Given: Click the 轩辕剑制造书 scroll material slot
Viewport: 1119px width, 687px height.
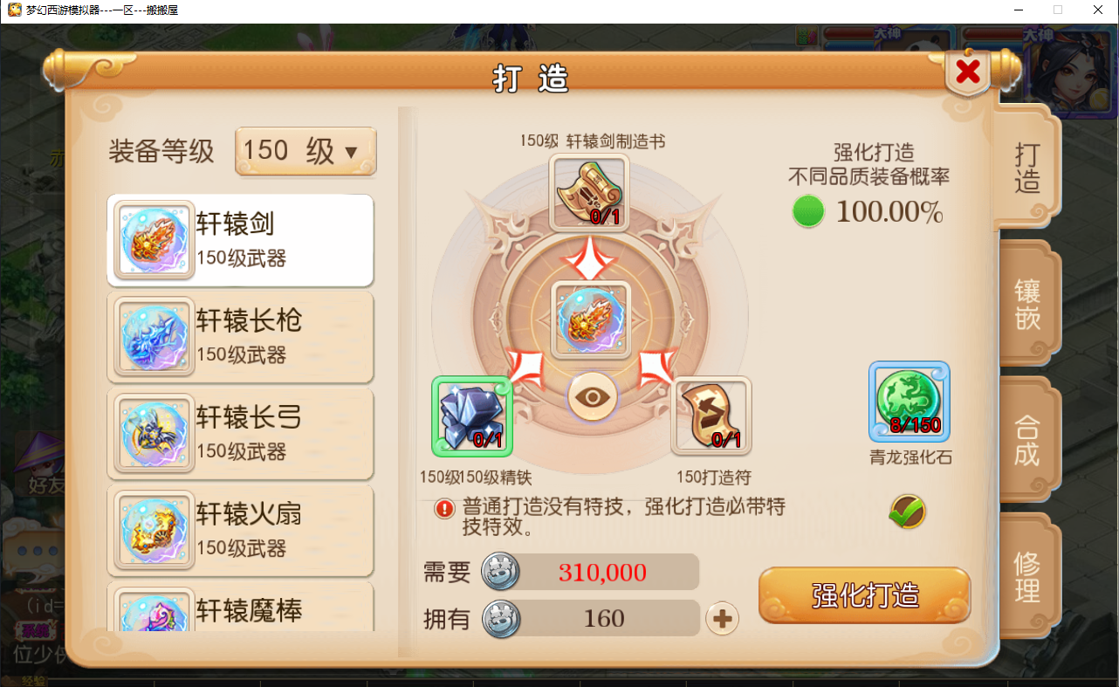Looking at the screenshot, I should (x=589, y=192).
